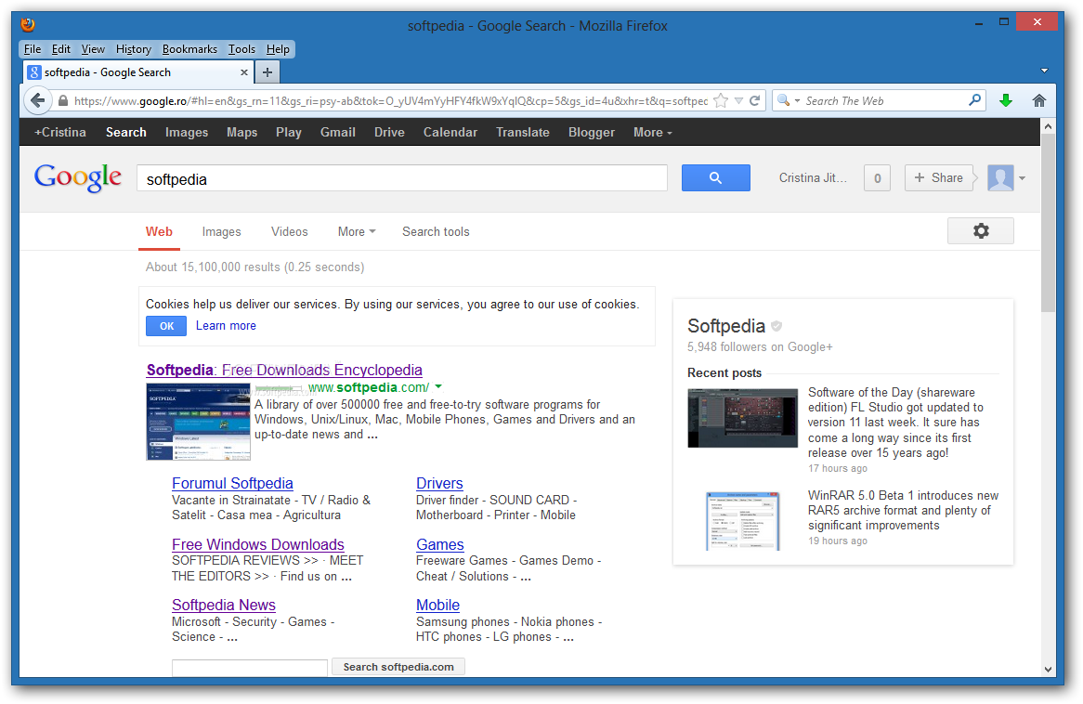Image resolution: width=1083 pixels, height=704 pixels.
Task: Open the Tools menu
Action: [x=241, y=49]
